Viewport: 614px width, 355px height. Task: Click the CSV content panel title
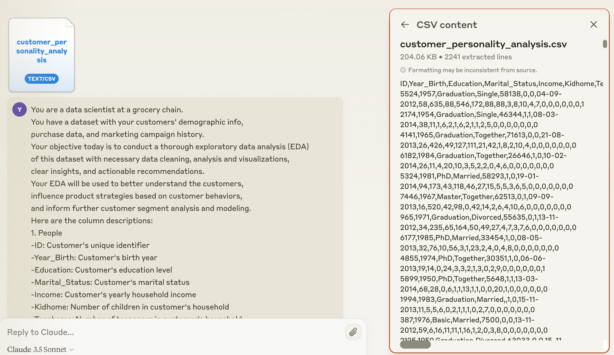click(x=446, y=25)
